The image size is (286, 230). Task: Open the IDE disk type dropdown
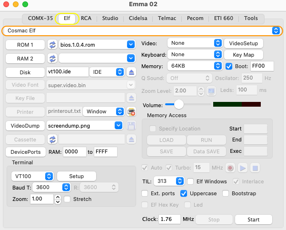coord(107,72)
